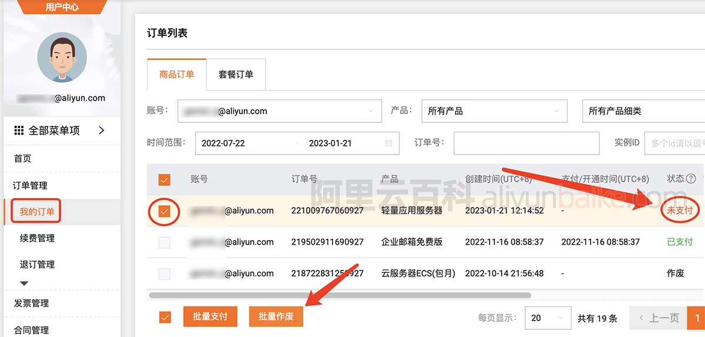Switch to the 套餐订单 tab

click(236, 75)
